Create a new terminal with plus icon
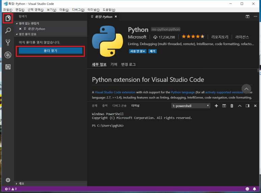This screenshot has width=261, height=193. pos(216,106)
